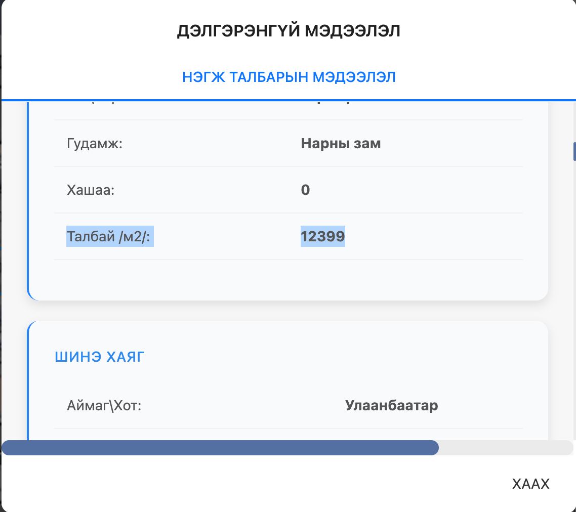Click the street value Нарны зам
Screen dimensions: 576x512
point(340,143)
